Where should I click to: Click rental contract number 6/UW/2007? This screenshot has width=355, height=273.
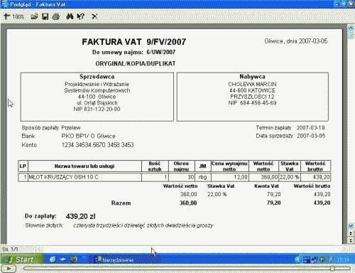pos(161,52)
